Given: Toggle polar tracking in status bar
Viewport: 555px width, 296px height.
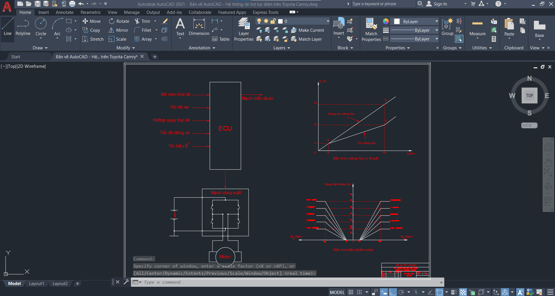Looking at the screenshot, I should click(401, 292).
